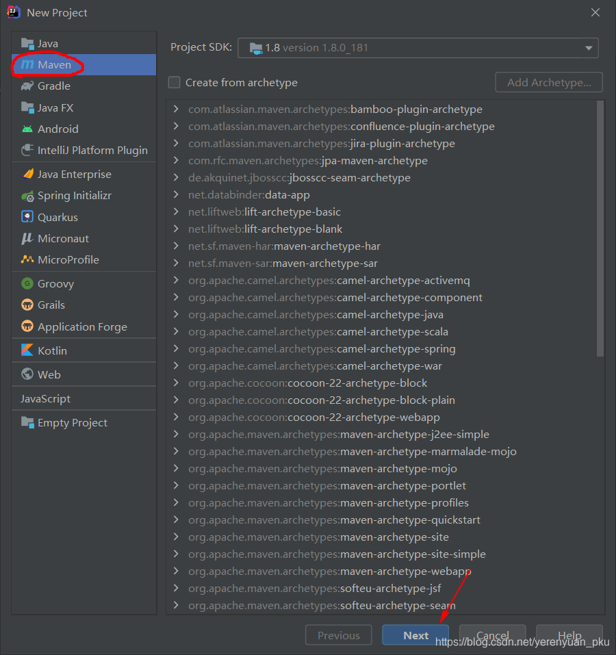Click the Add Archetype... button

tap(549, 82)
